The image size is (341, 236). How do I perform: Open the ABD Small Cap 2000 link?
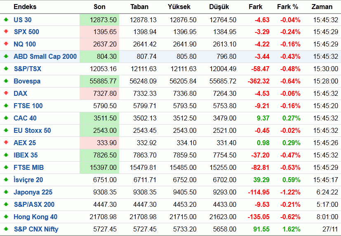[45, 57]
